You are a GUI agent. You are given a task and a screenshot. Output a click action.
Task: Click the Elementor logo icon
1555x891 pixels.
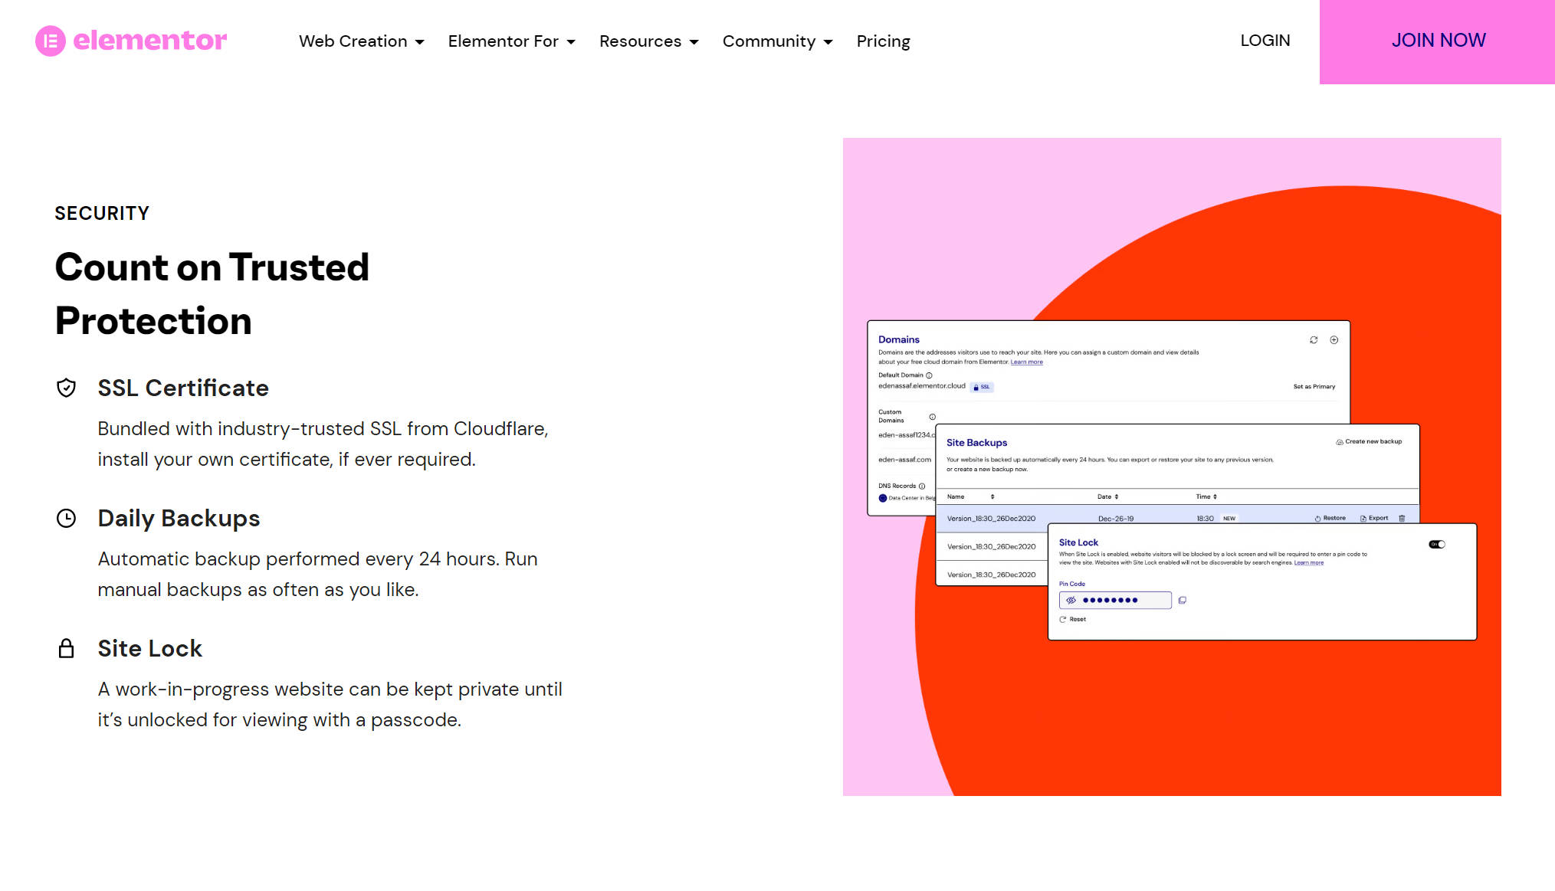(51, 41)
